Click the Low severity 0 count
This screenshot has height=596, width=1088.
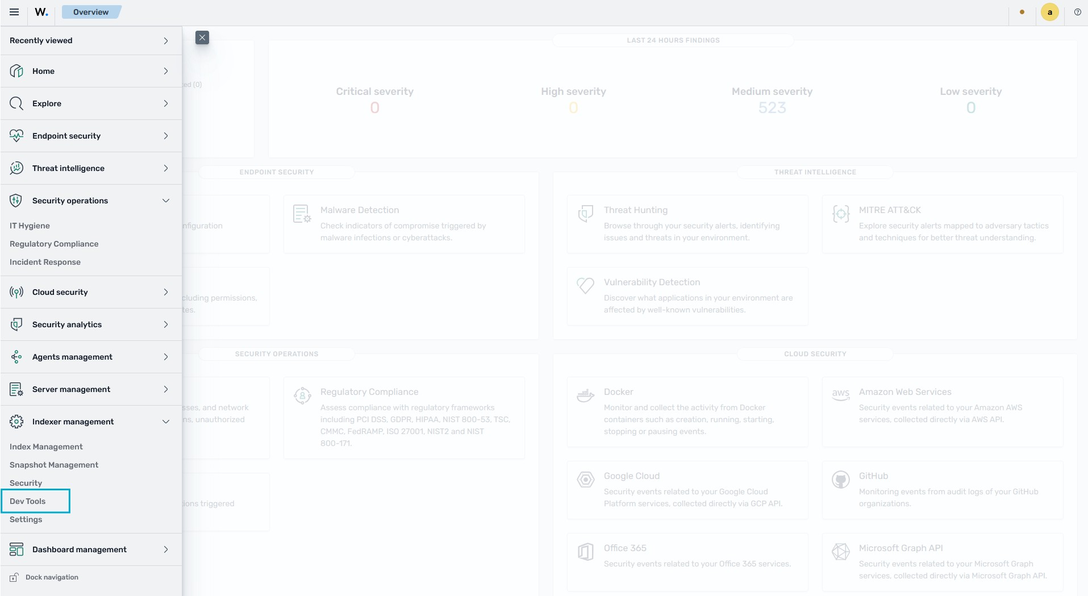[971, 107]
